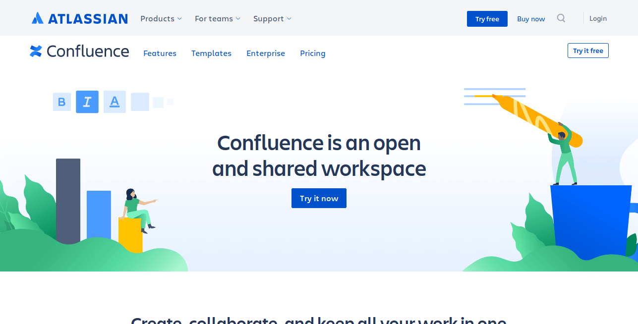Expand the For teams dropdown
Viewport: 638px width, 324px height.
(217, 19)
